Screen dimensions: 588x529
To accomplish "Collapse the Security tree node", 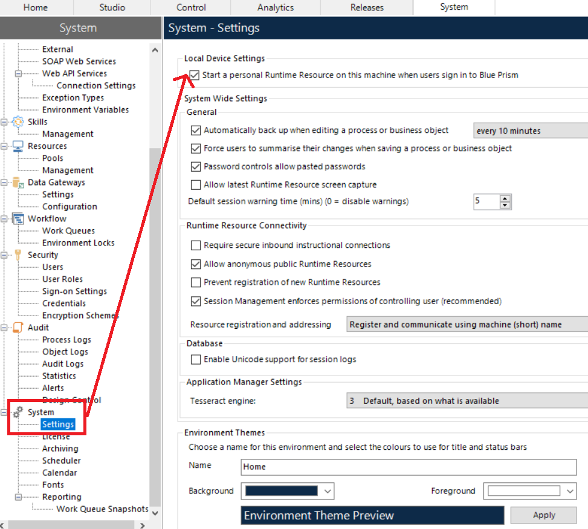I will [4, 255].
